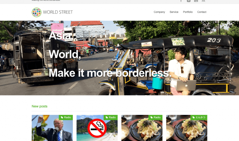Open the RSS feed icon
The image size is (239, 141).
204,1
